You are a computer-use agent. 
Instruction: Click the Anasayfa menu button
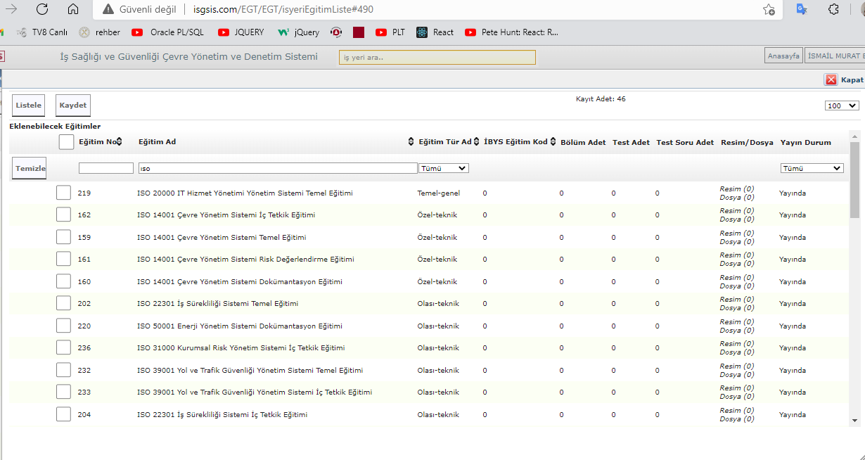[x=783, y=56]
